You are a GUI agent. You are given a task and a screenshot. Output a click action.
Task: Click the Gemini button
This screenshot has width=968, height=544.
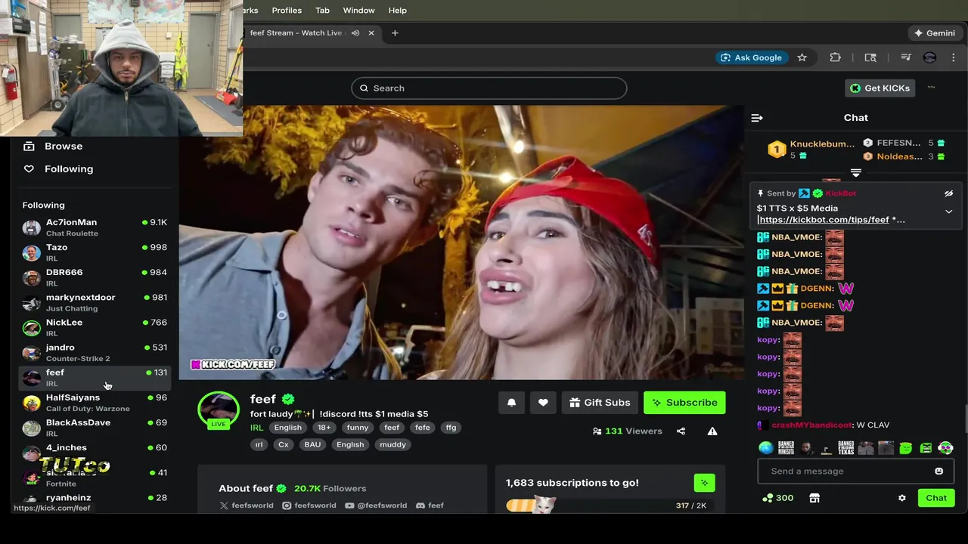(935, 33)
